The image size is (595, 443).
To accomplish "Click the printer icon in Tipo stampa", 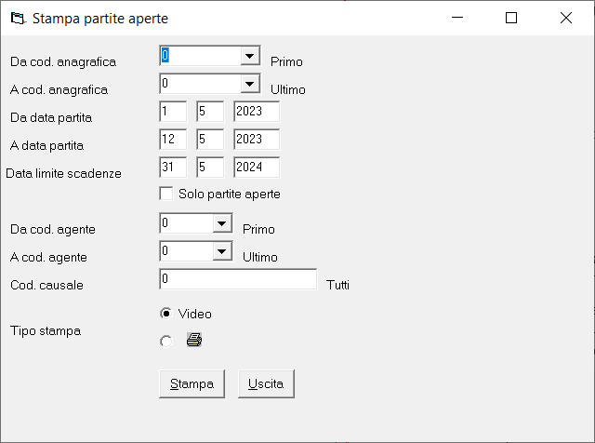I will tap(194, 340).
